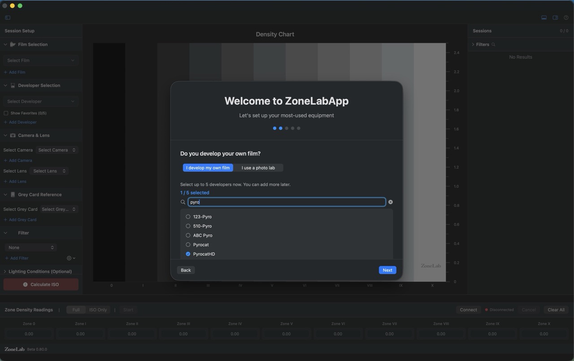The height and width of the screenshot is (361, 574).
Task: Choose I develop my own film
Action: (x=208, y=168)
